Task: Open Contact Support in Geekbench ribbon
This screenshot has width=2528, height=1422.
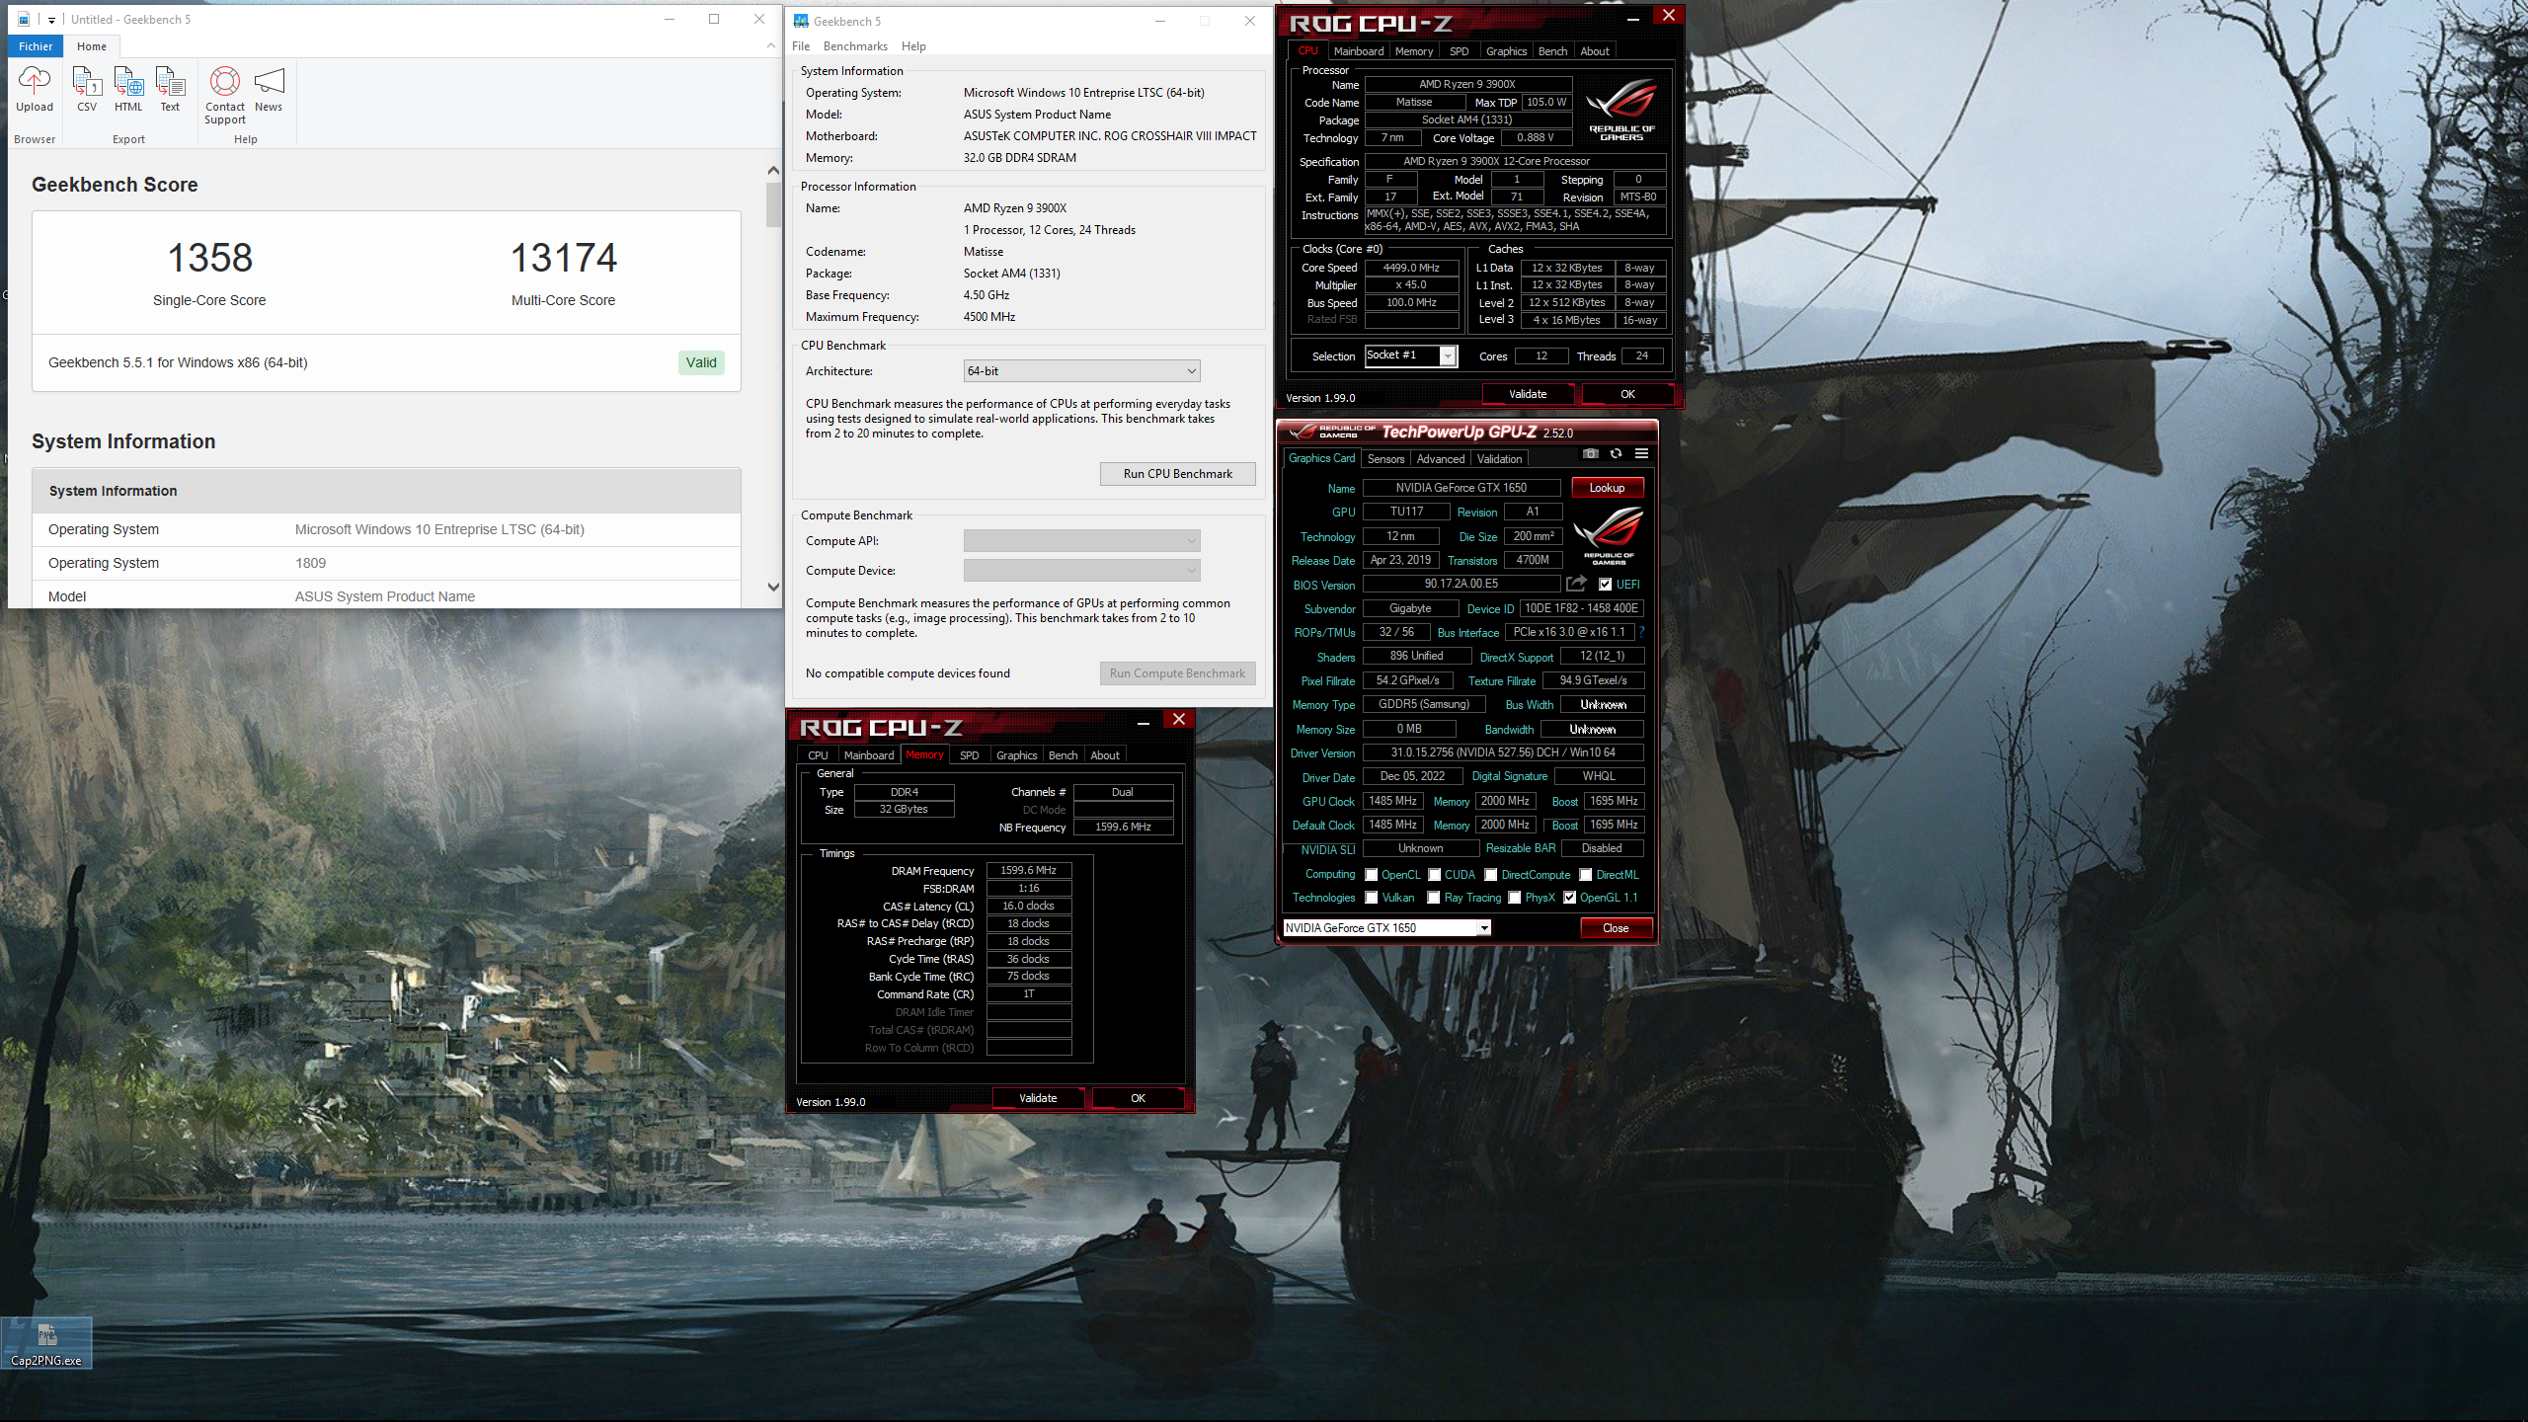Action: pos(225,96)
